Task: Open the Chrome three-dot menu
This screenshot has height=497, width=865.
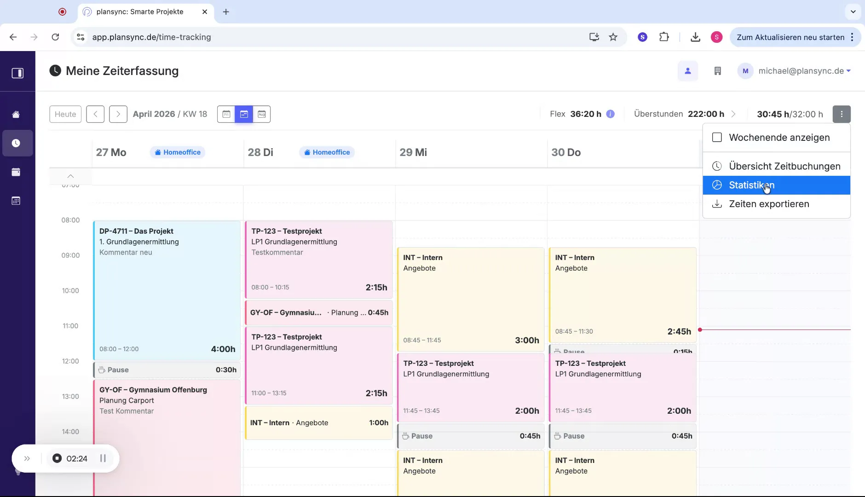Action: pyautogui.click(x=852, y=37)
